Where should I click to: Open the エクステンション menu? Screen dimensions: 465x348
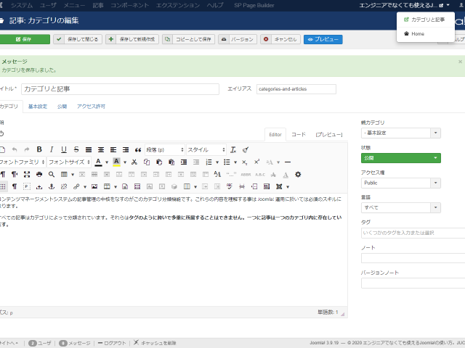178,5
